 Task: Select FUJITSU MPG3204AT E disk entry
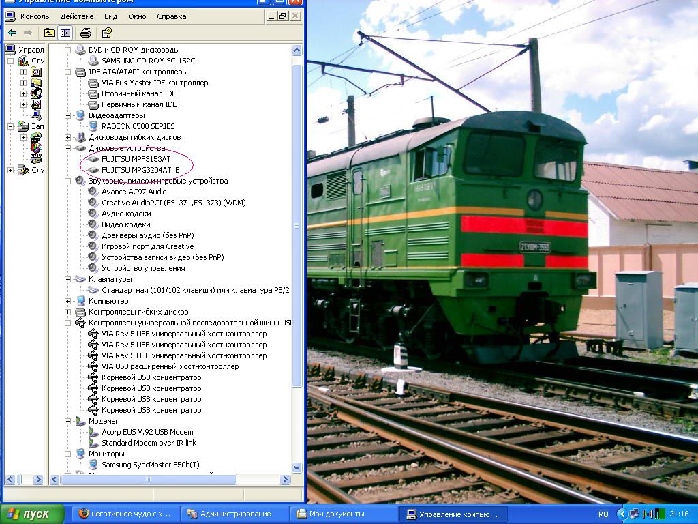tap(140, 170)
